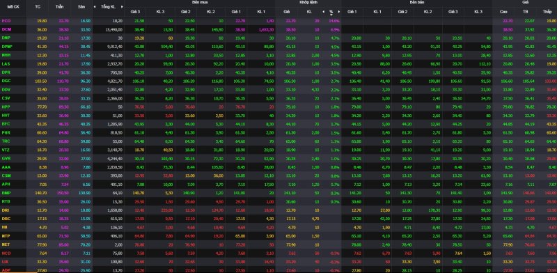Image resolution: width=557 pixels, height=273 pixels.
Task: Click the TC reference price header
Action: point(38,7)
